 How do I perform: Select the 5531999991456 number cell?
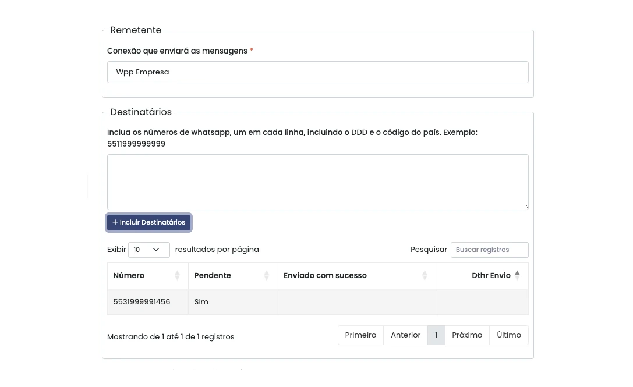(x=142, y=302)
